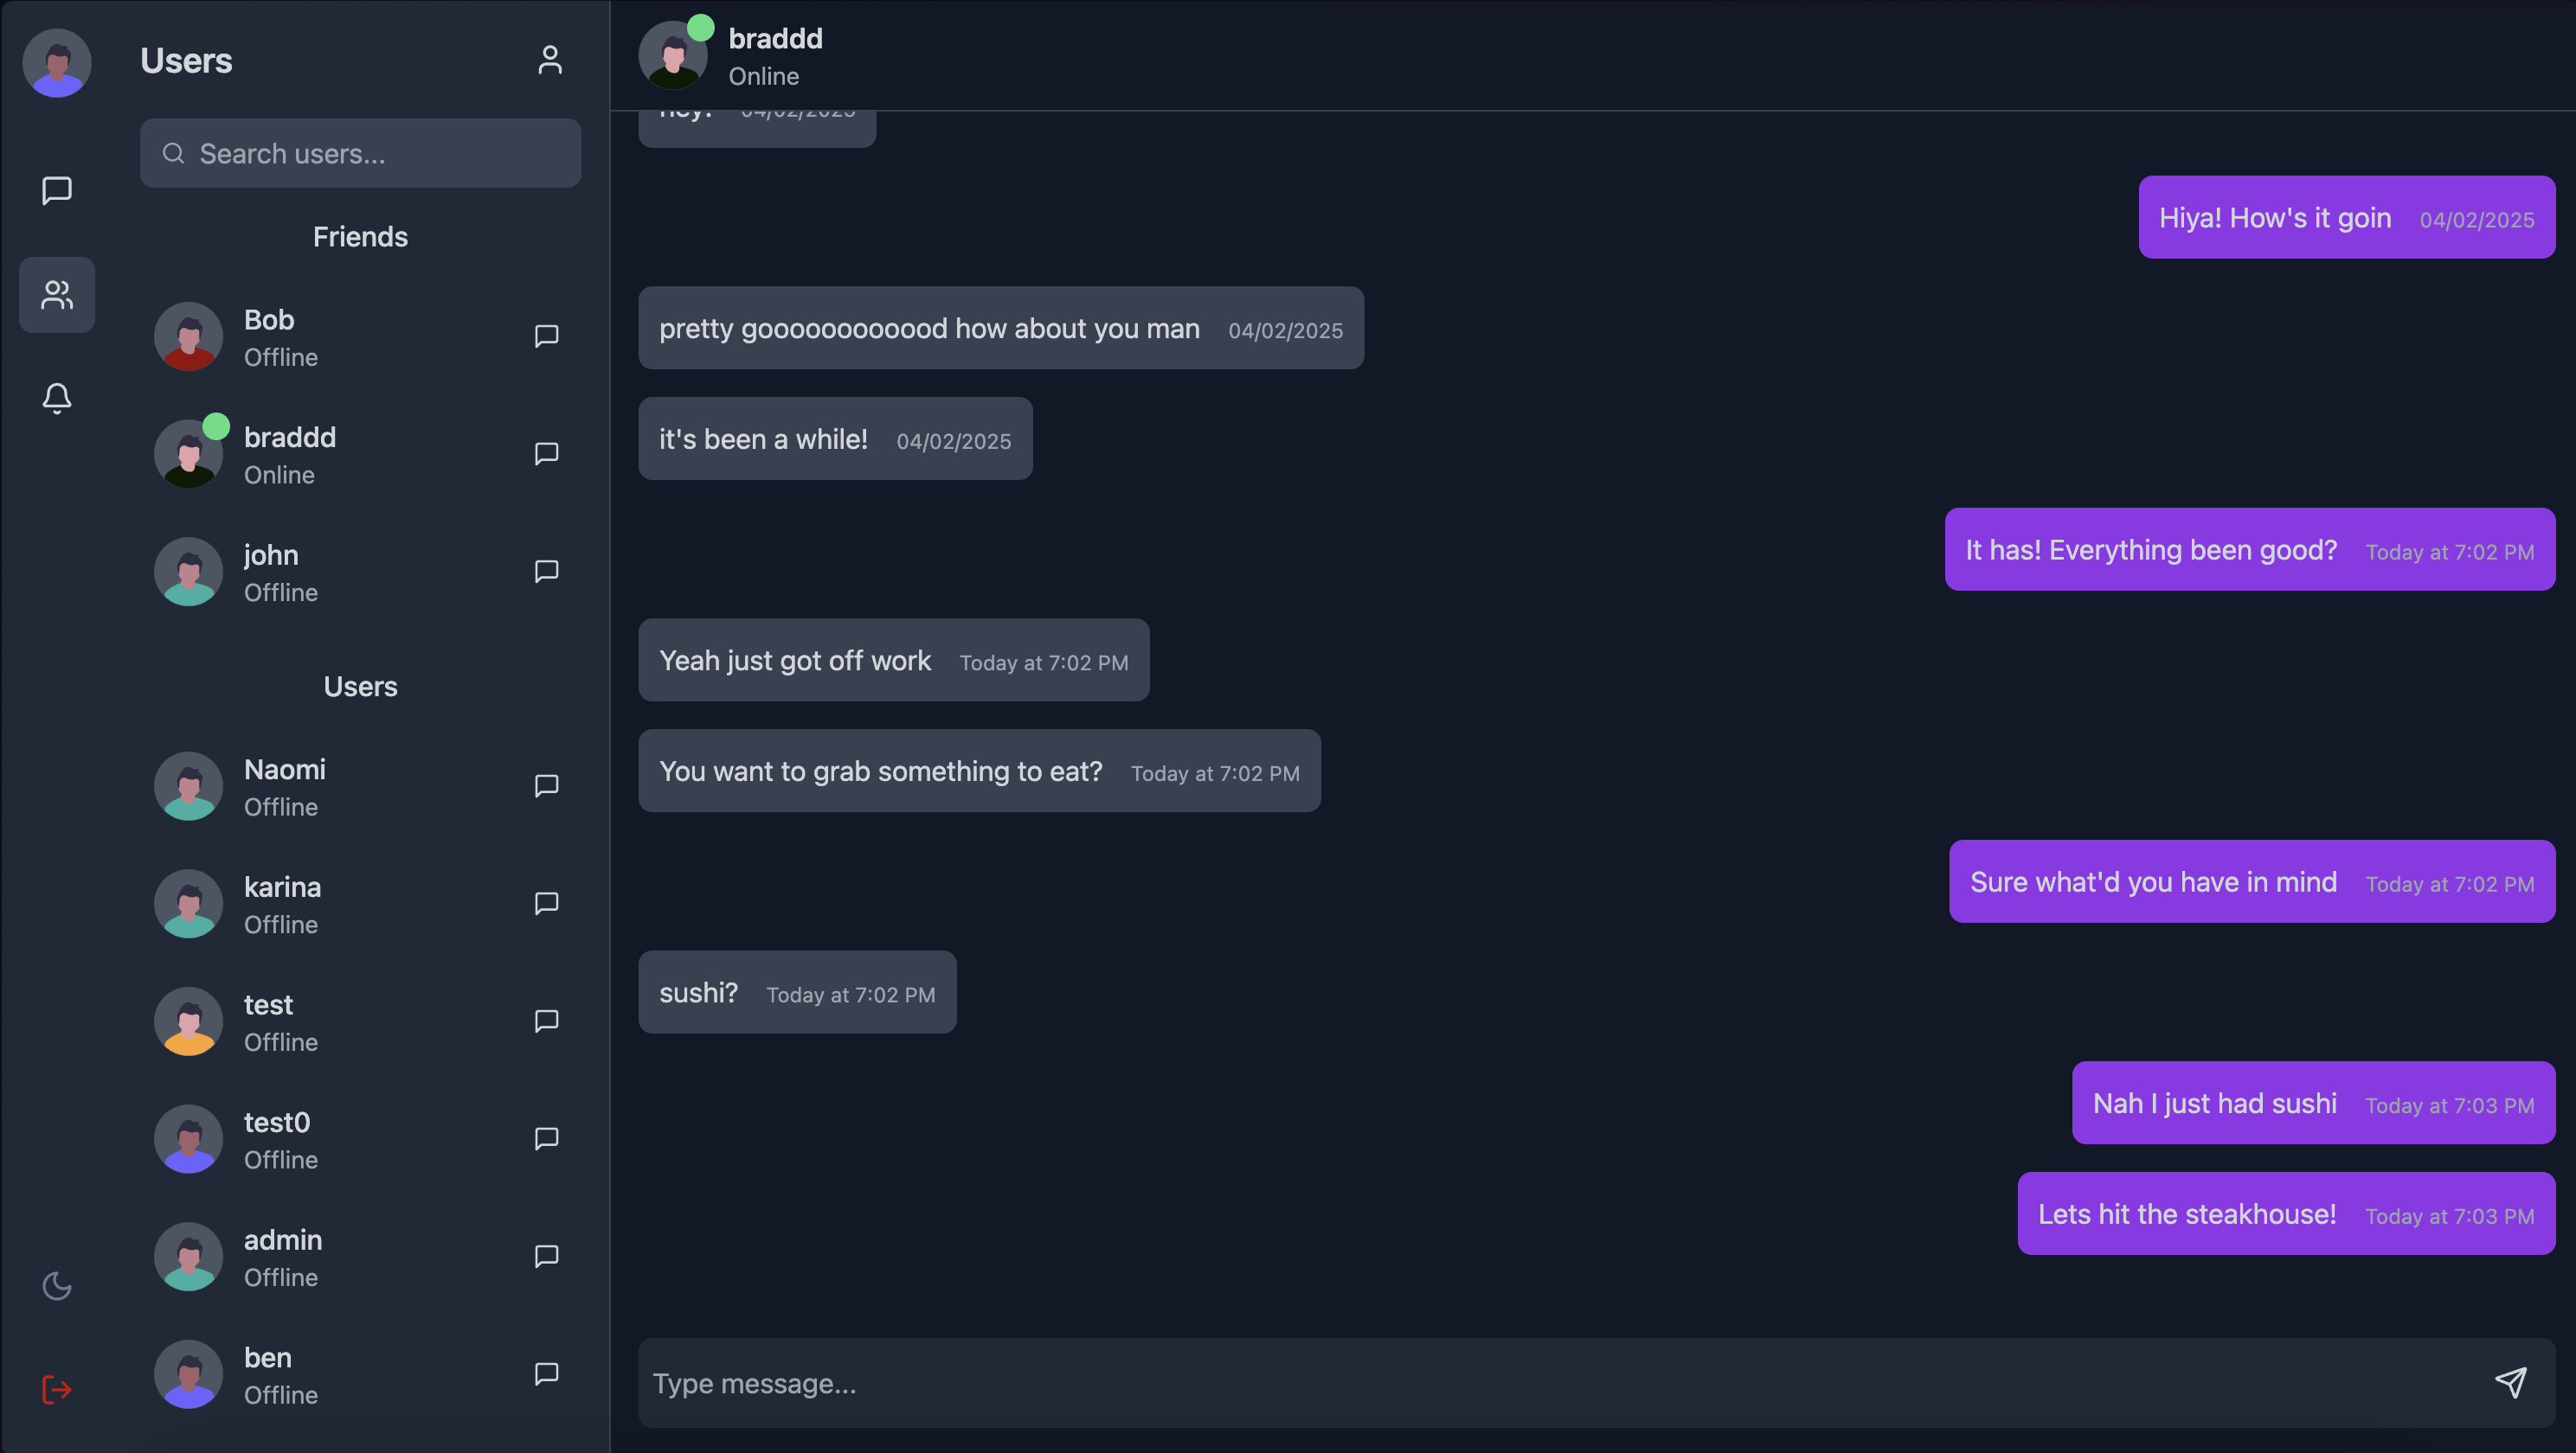Select john in the Friends list
Viewport: 2576px width, 1453px height.
(x=271, y=572)
